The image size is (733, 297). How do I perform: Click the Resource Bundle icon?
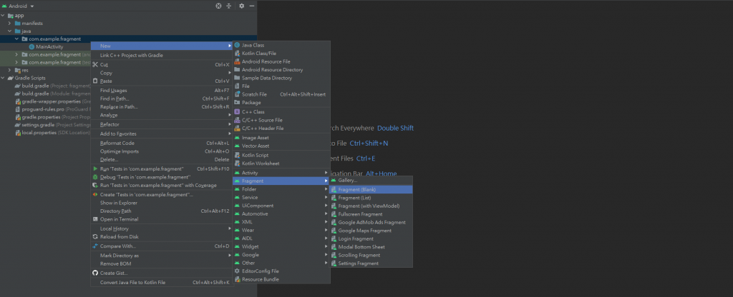coord(237,280)
